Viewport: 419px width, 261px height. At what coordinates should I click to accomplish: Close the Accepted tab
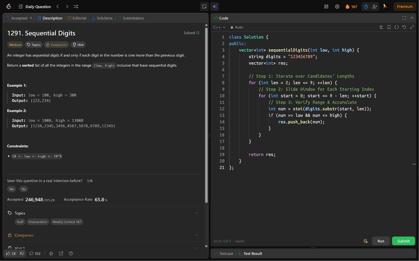(31, 18)
